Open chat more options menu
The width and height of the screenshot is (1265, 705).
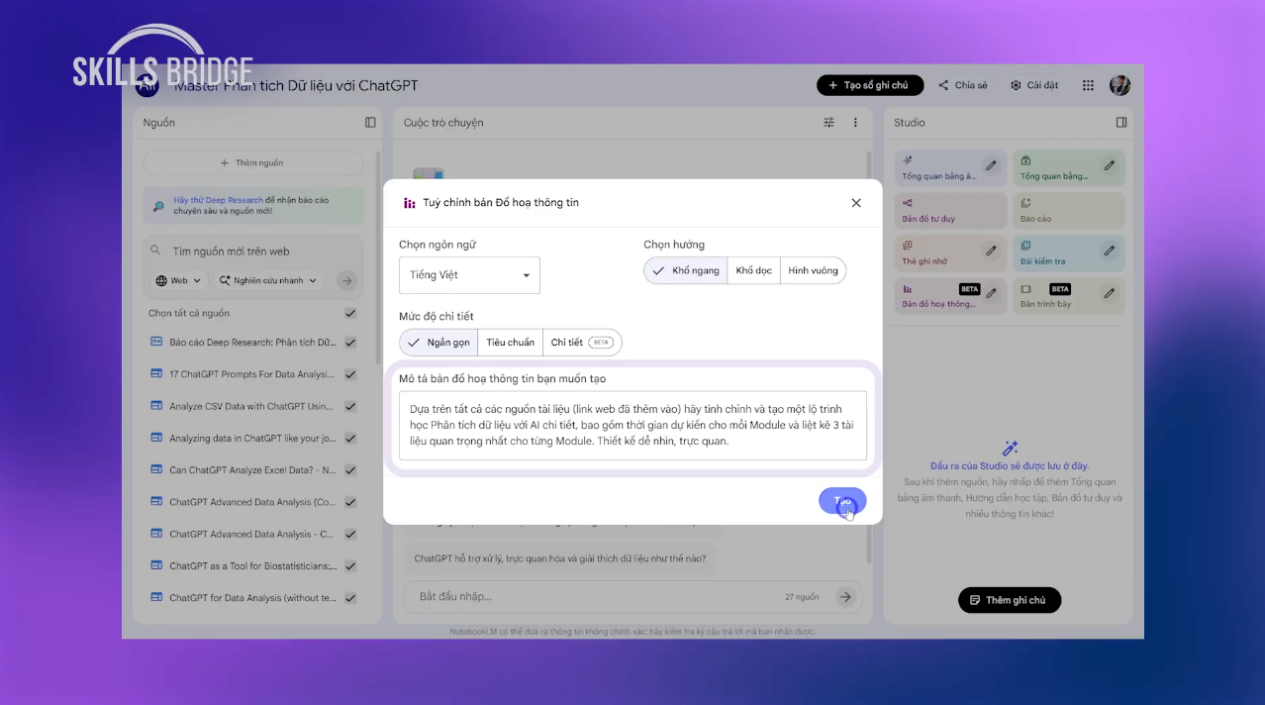pos(855,123)
